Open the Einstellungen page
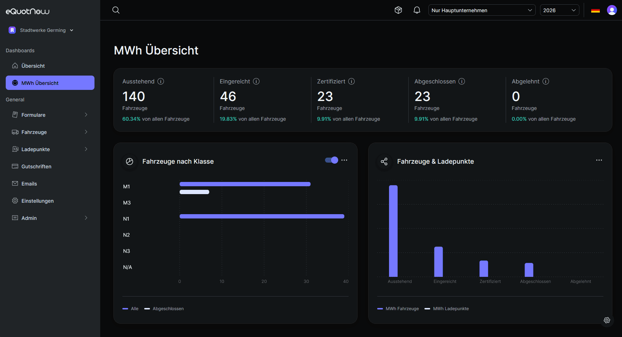 50,201
